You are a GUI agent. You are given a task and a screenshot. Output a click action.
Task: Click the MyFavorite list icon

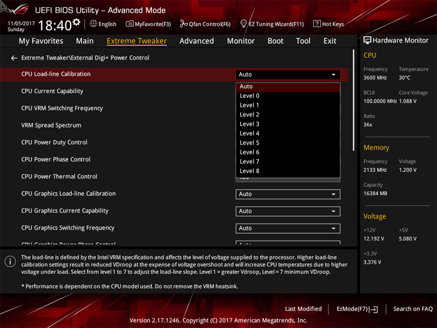[129, 24]
